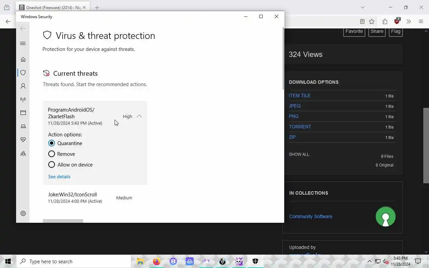Click the muted volume tray icon
This screenshot has height=268, width=429.
pyautogui.click(x=385, y=261)
